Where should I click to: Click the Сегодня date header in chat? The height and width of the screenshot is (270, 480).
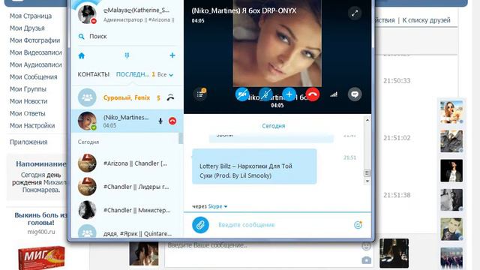273,126
